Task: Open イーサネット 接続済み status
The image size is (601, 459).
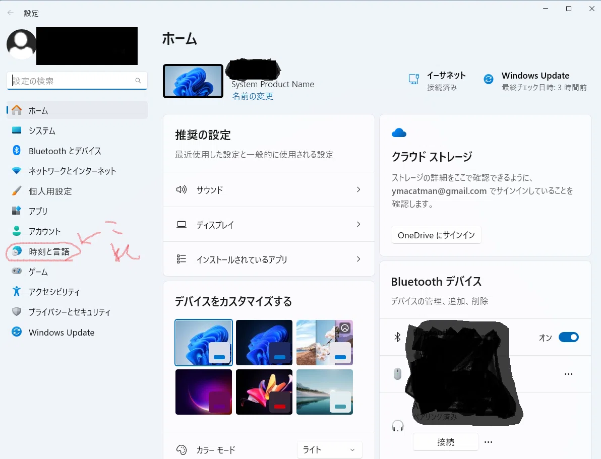Action: (x=437, y=81)
